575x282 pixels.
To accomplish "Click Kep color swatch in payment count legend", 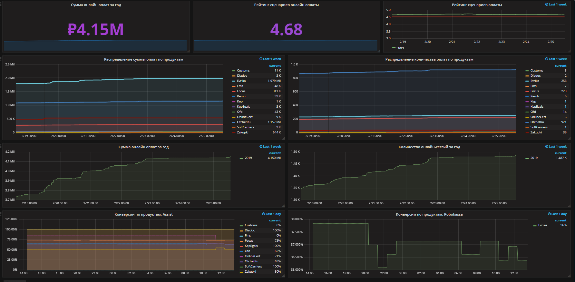I will (527, 102).
